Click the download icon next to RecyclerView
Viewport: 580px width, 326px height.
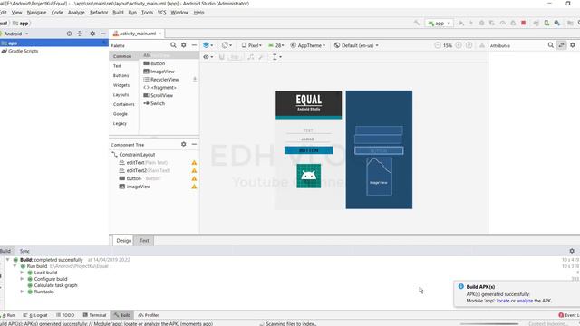[x=195, y=80]
